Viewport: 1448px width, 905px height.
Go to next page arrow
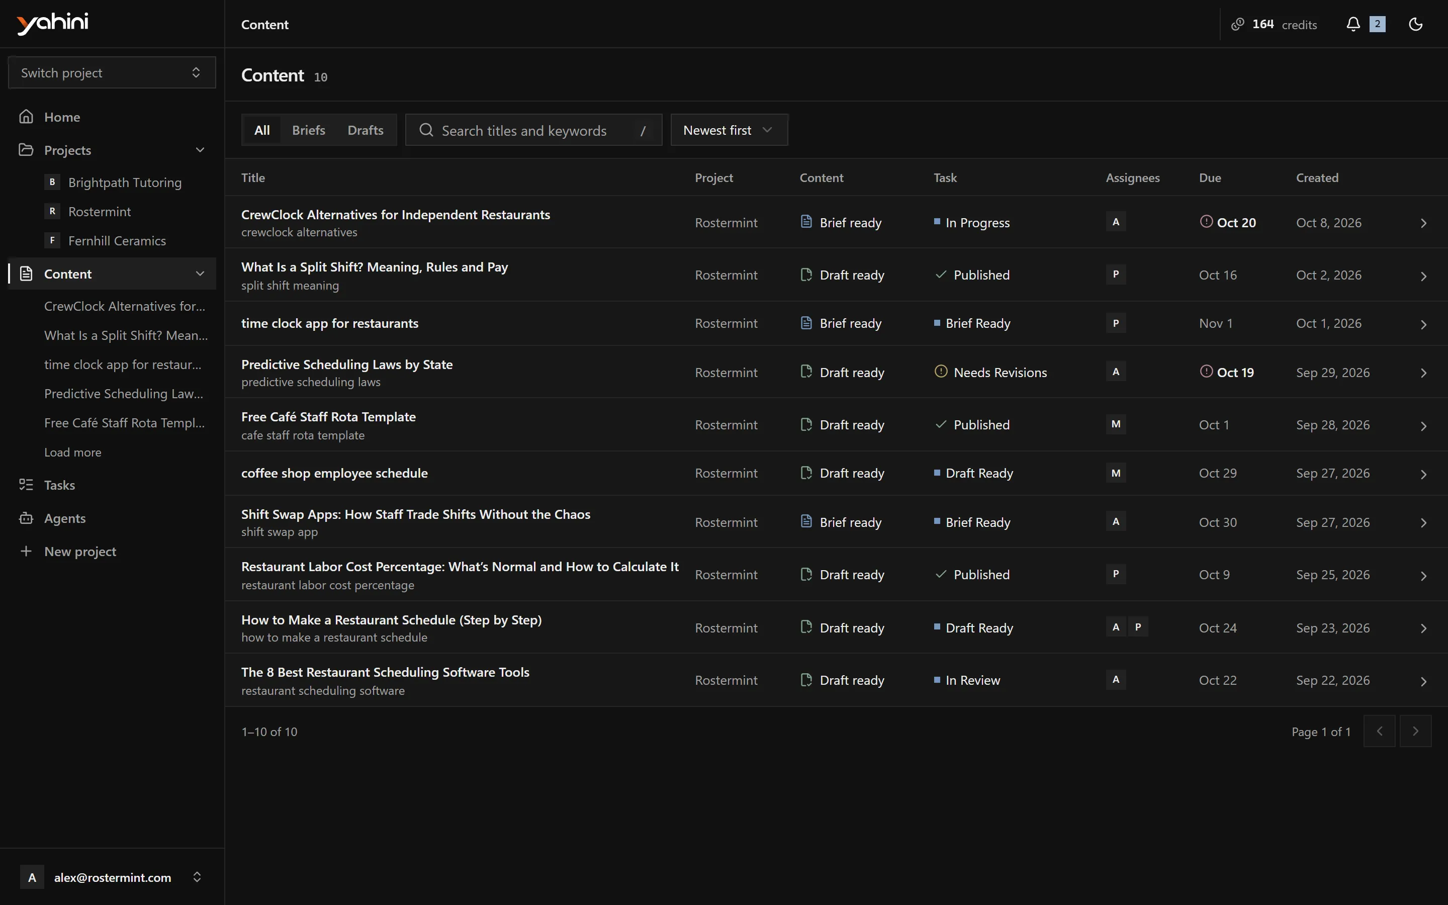[1415, 731]
